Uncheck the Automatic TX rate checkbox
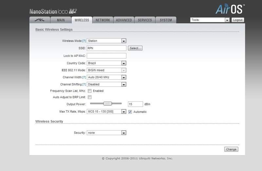The height and width of the screenshot is (171, 262). pyautogui.click(x=130, y=112)
